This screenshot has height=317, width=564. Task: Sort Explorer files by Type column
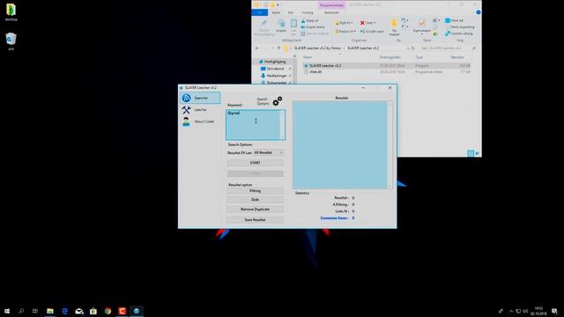click(x=419, y=57)
